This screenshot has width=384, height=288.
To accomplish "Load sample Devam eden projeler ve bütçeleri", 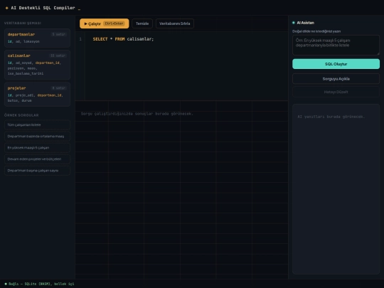I will click(37, 159).
